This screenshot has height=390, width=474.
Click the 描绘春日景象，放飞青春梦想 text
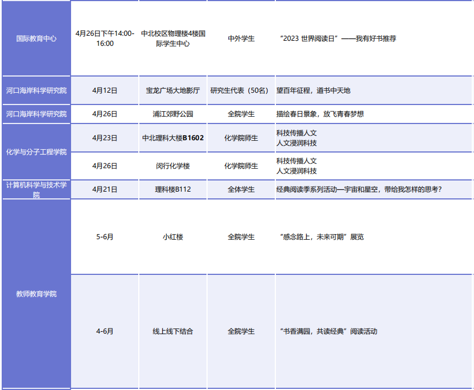pyautogui.click(x=320, y=114)
